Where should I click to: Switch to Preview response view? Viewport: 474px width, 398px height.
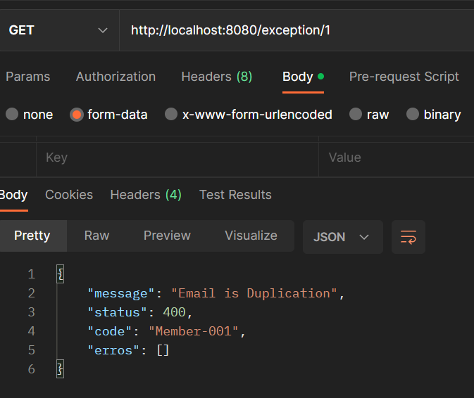pyautogui.click(x=167, y=236)
